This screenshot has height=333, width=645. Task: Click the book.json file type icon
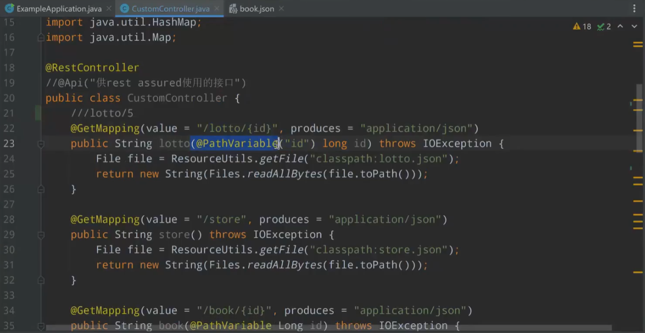point(233,9)
